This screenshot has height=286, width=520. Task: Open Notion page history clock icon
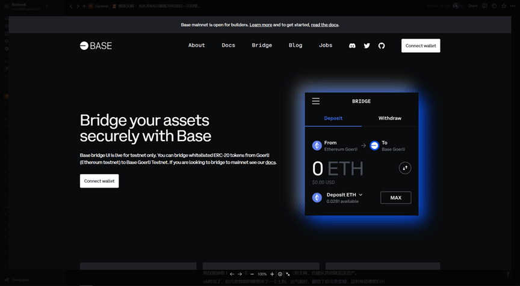[494, 6]
